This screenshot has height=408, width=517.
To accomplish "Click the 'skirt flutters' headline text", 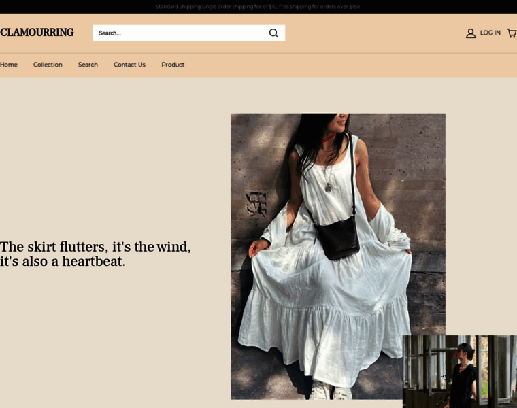I will pos(95,254).
